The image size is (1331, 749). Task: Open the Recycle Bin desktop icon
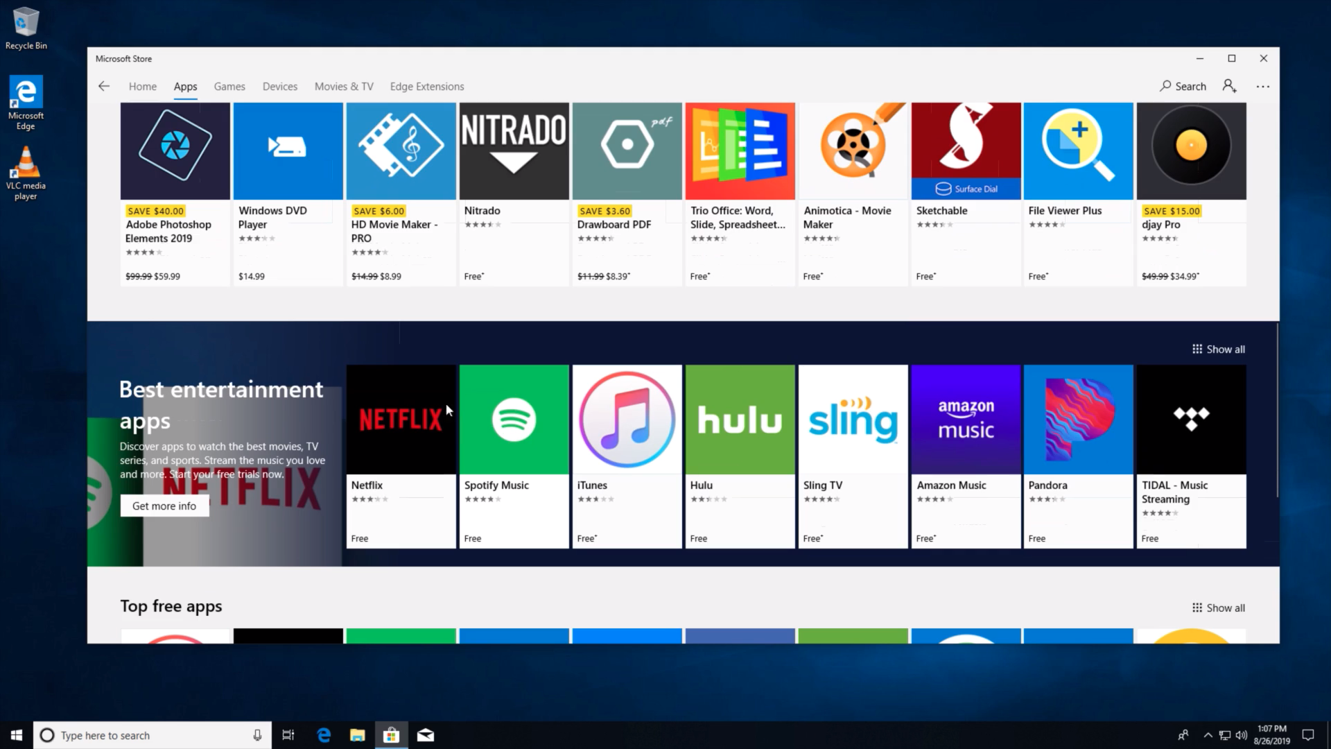pyautogui.click(x=26, y=28)
